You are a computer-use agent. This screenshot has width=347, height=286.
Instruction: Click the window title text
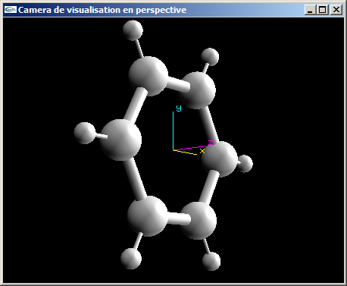pos(102,10)
